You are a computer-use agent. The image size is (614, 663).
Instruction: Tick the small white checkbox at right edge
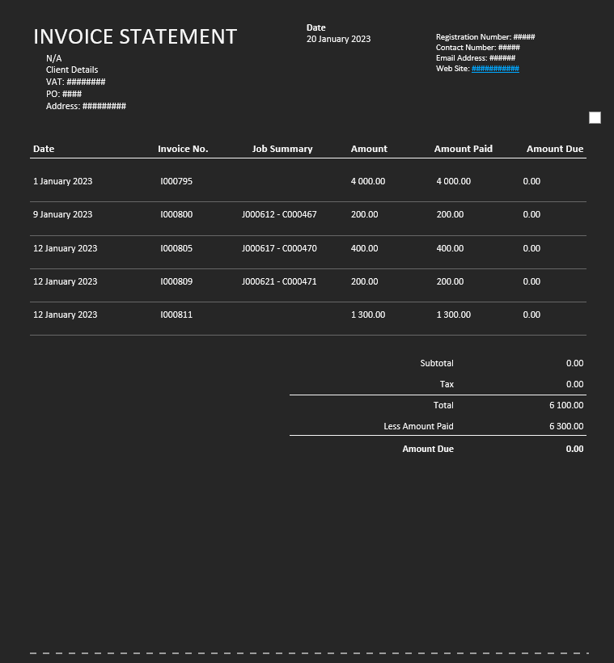click(x=595, y=117)
